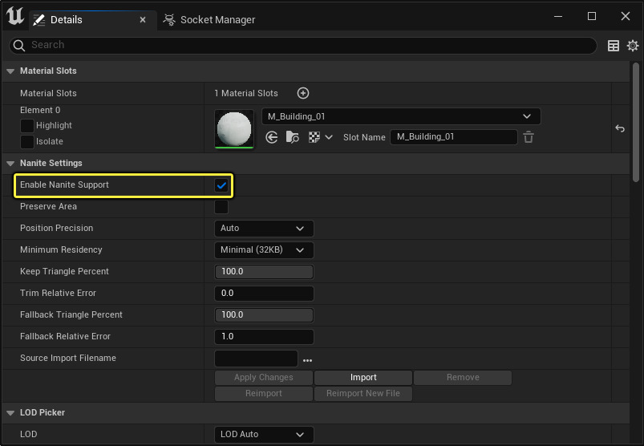The image size is (644, 446).
Task: Reset material slot to default value
Action: (x=619, y=128)
